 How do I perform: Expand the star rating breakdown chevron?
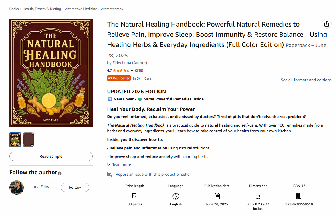pos(132,70)
